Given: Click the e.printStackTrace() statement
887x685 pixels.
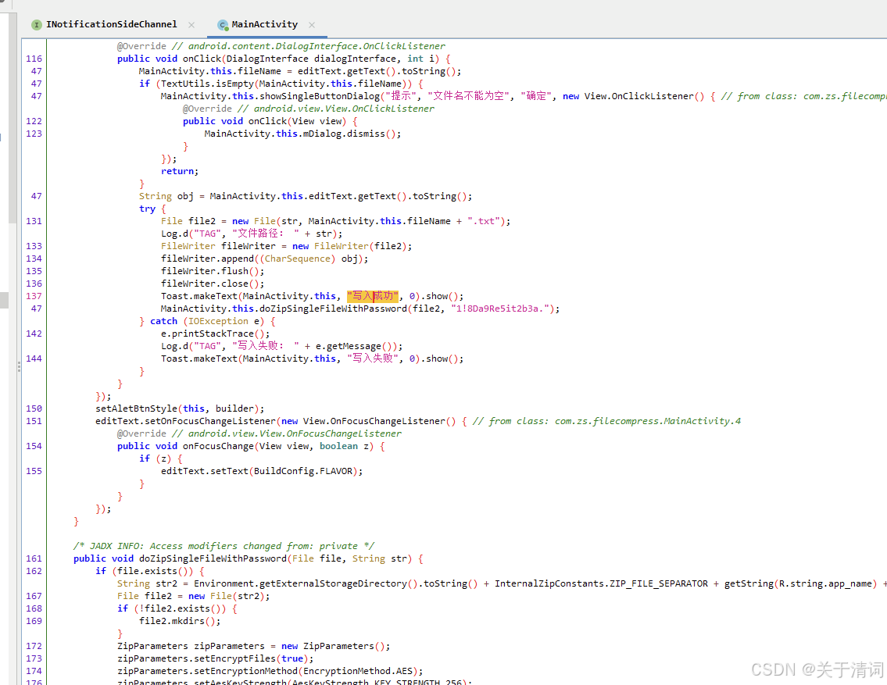Looking at the screenshot, I should (x=215, y=334).
